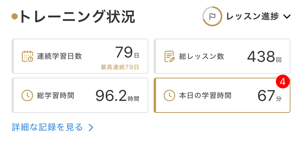302x141 pixels.
Task: Click the blue arrow after 詳細な記録を見る
Action: pos(91,127)
